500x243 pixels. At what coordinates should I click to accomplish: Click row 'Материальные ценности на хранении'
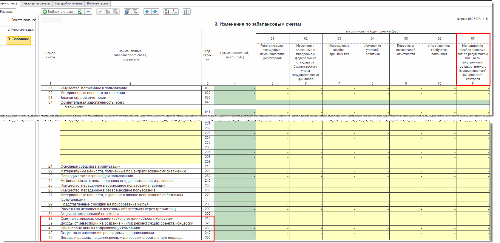pos(130,93)
